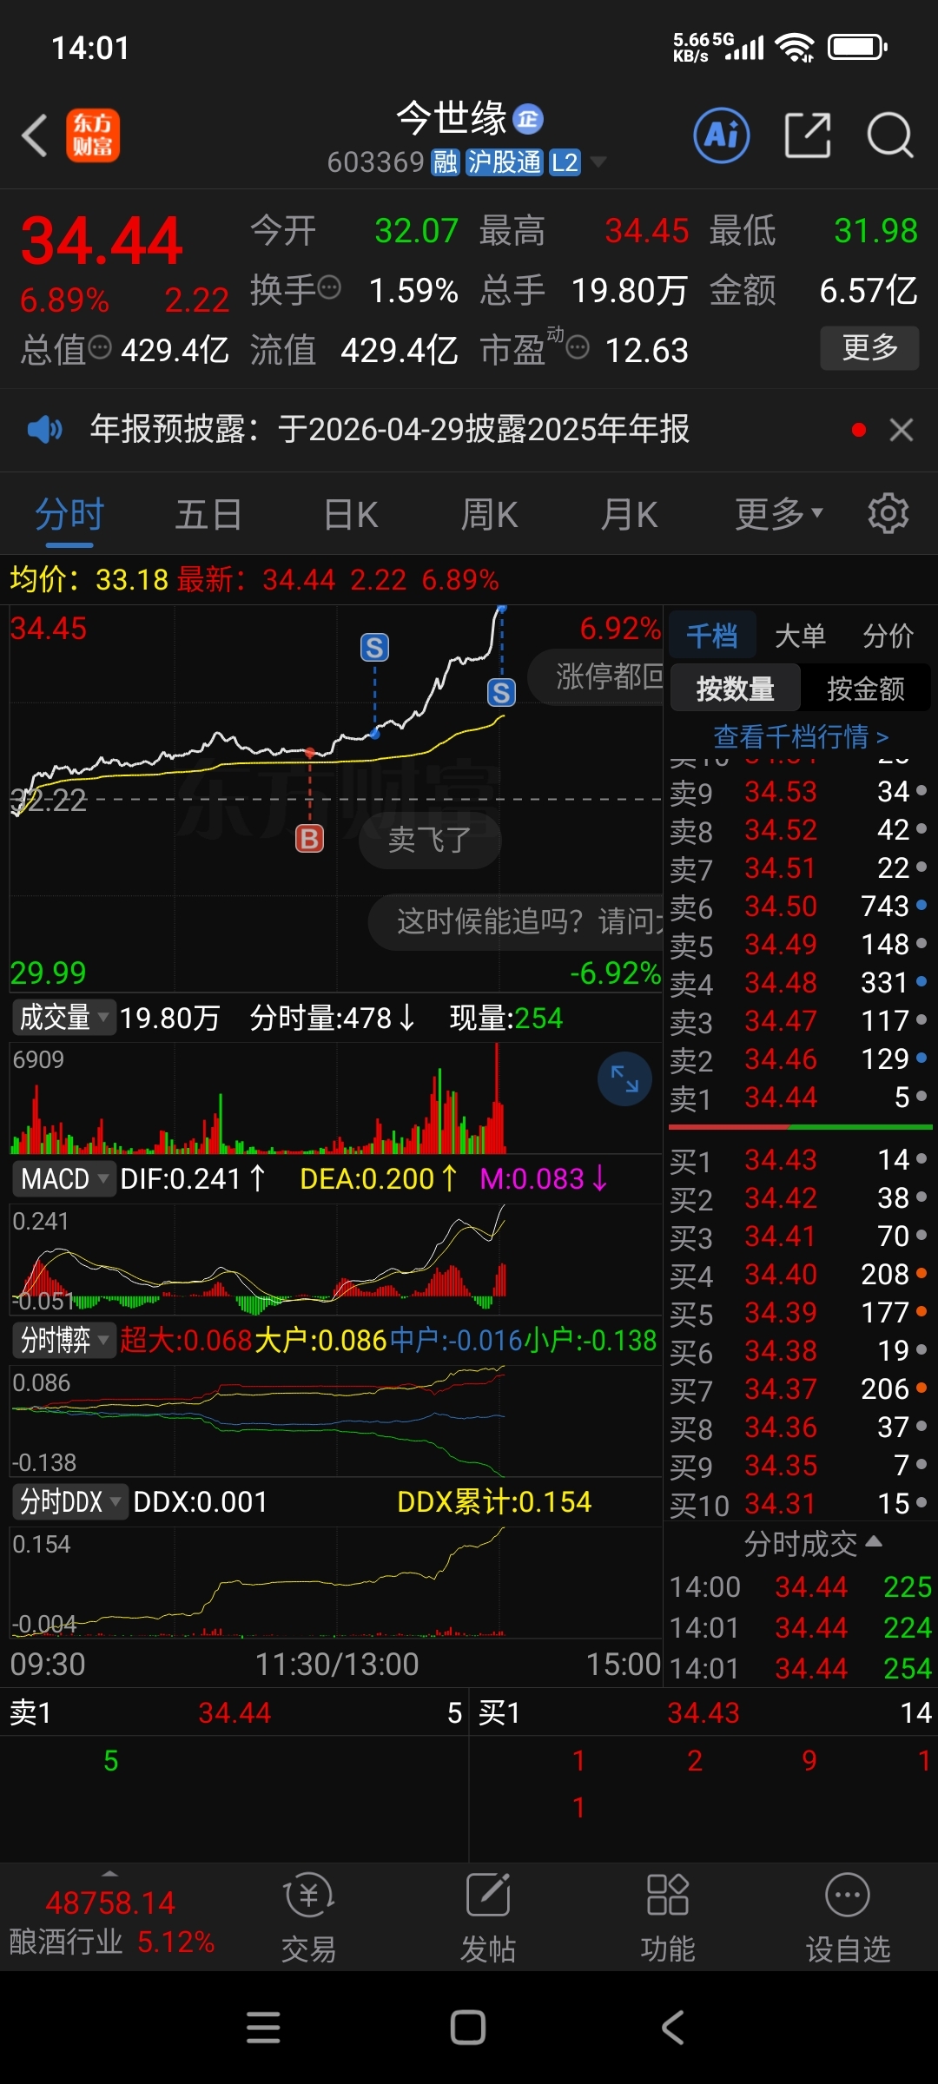This screenshot has width=938, height=2084.
Task: Tap the upper S sell marker on chart
Action: (374, 647)
